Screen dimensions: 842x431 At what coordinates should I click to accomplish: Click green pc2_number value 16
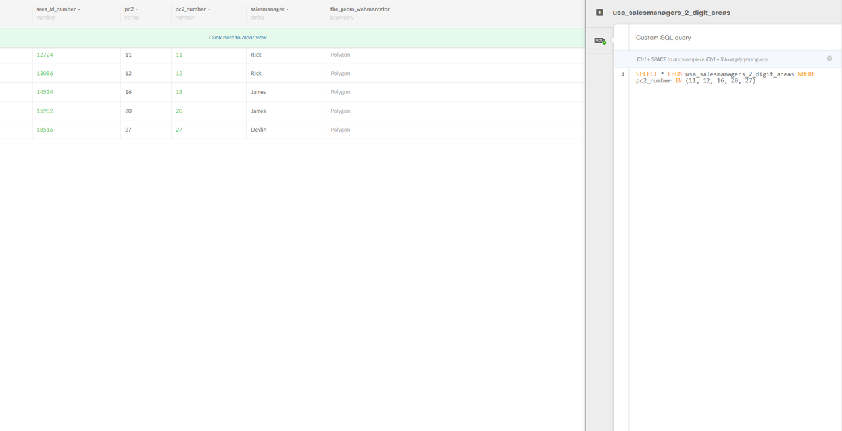point(179,92)
